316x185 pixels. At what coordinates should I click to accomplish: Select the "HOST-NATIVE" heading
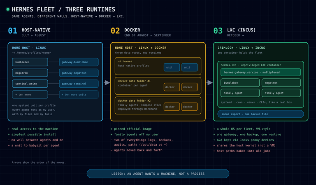[x=36, y=30]
